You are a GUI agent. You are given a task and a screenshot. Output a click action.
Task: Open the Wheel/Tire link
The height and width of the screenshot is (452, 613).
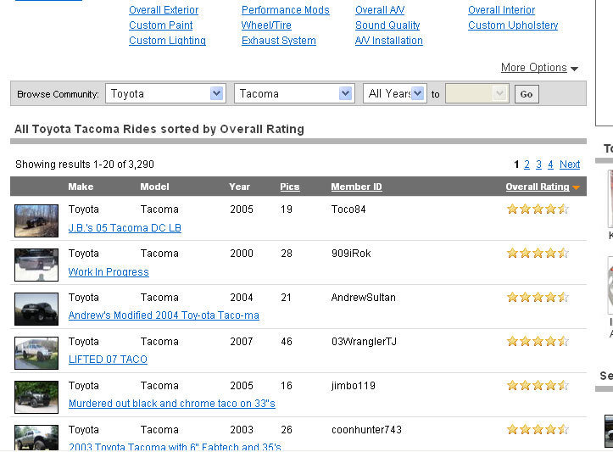pos(266,25)
